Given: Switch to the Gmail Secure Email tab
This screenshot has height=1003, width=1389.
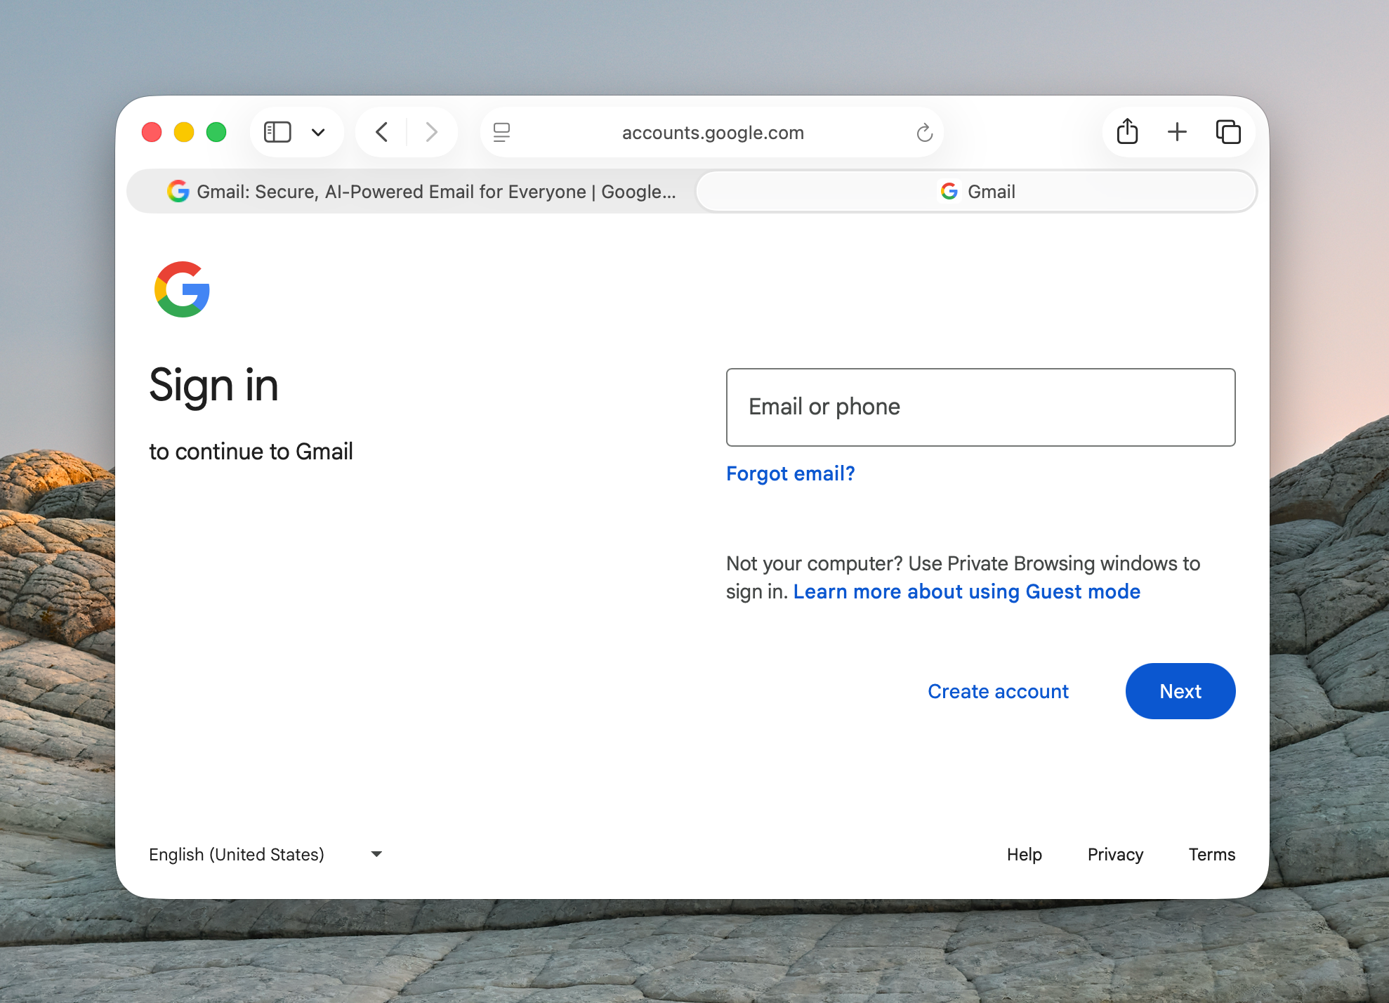Looking at the screenshot, I should 411,191.
